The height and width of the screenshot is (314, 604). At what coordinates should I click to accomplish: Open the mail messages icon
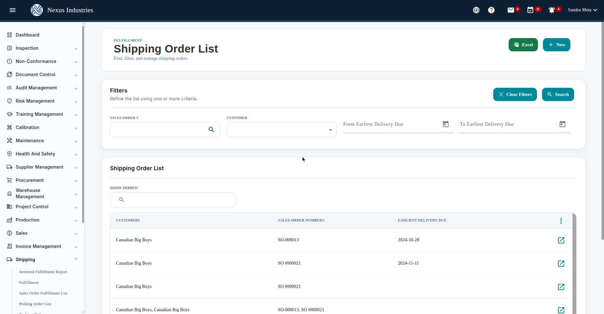click(511, 10)
